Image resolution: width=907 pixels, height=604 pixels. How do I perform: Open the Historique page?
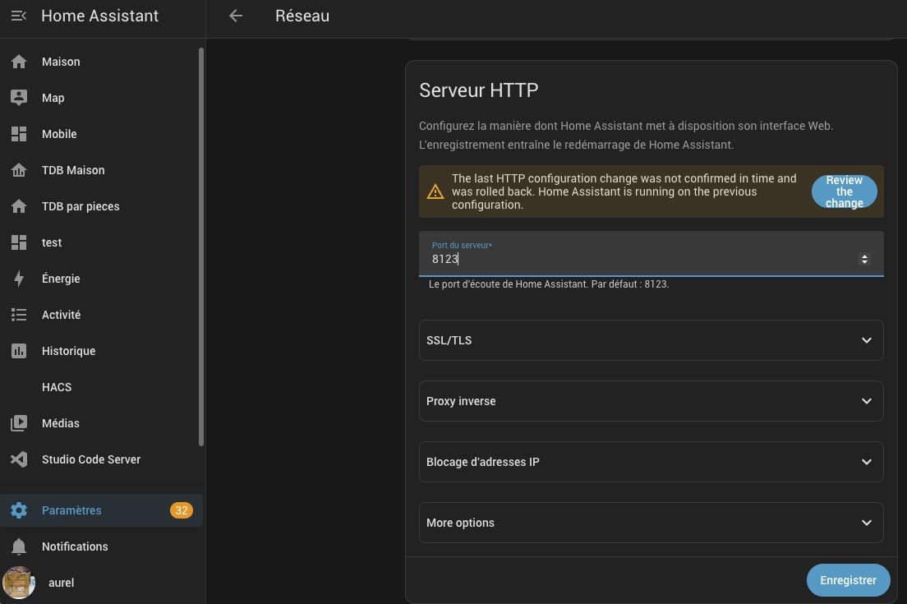pos(101,351)
